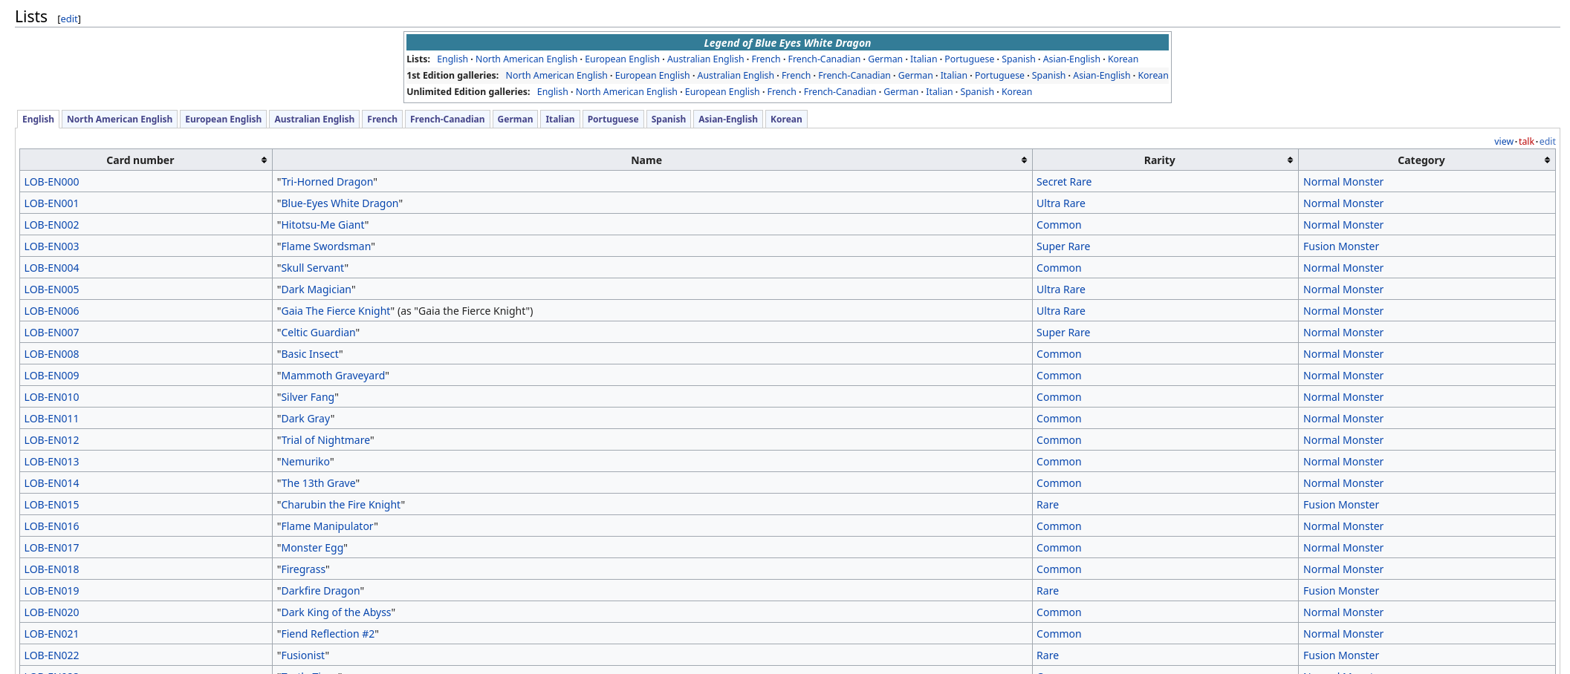This screenshot has width=1570, height=674.
Task: Open the talk link above the table
Action: point(1526,141)
